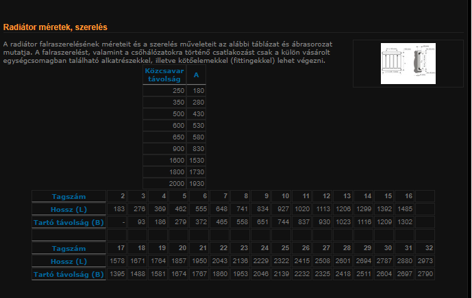Screen dimensions: 472x298
Task: Click the 183 Hossz value
Action: click(119, 209)
